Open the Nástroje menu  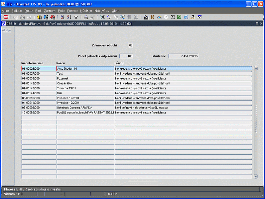click(86, 11)
